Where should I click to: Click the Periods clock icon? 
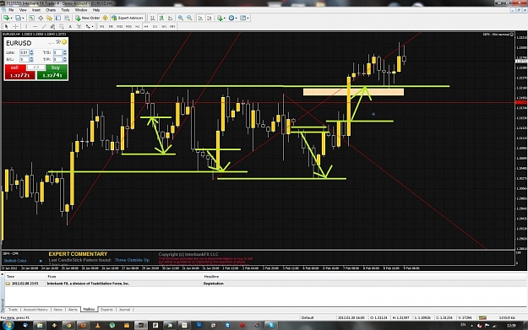click(x=231, y=18)
